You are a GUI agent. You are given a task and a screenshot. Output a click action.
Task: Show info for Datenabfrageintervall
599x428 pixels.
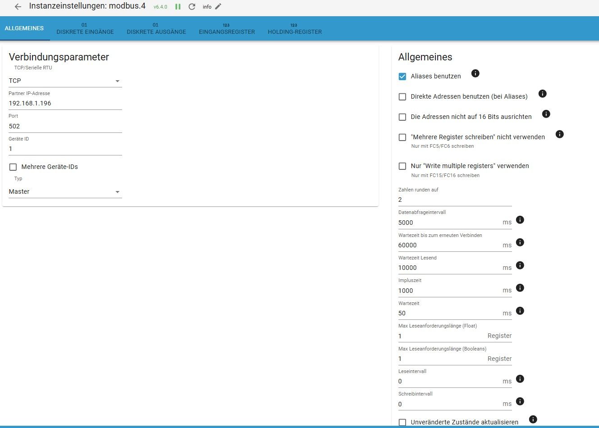click(x=520, y=220)
